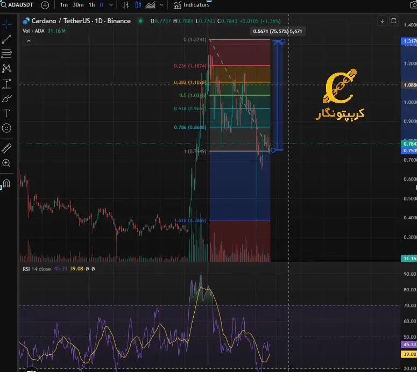Image resolution: width=417 pixels, height=372 pixels.
Task: Select the crosshair cursor tool
Action: pos(6,24)
